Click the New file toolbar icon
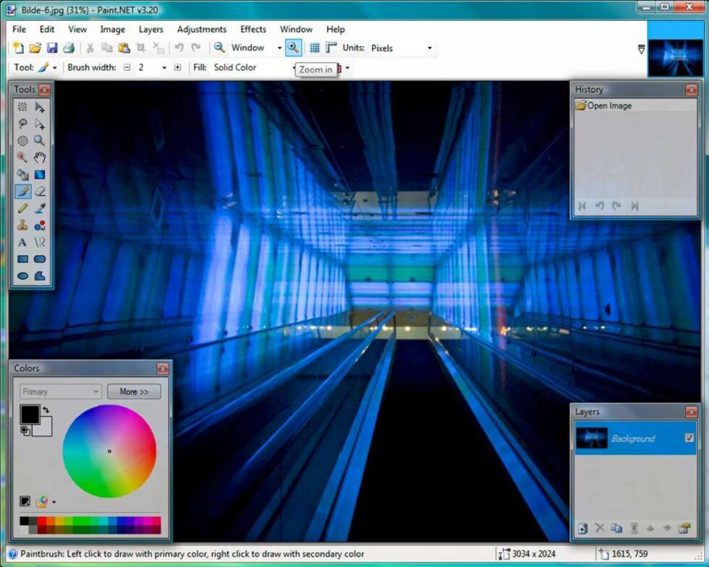Viewport: 709px width, 567px height. tap(19, 48)
